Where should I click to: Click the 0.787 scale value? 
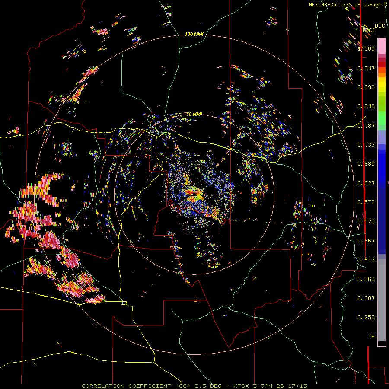coord(366,125)
